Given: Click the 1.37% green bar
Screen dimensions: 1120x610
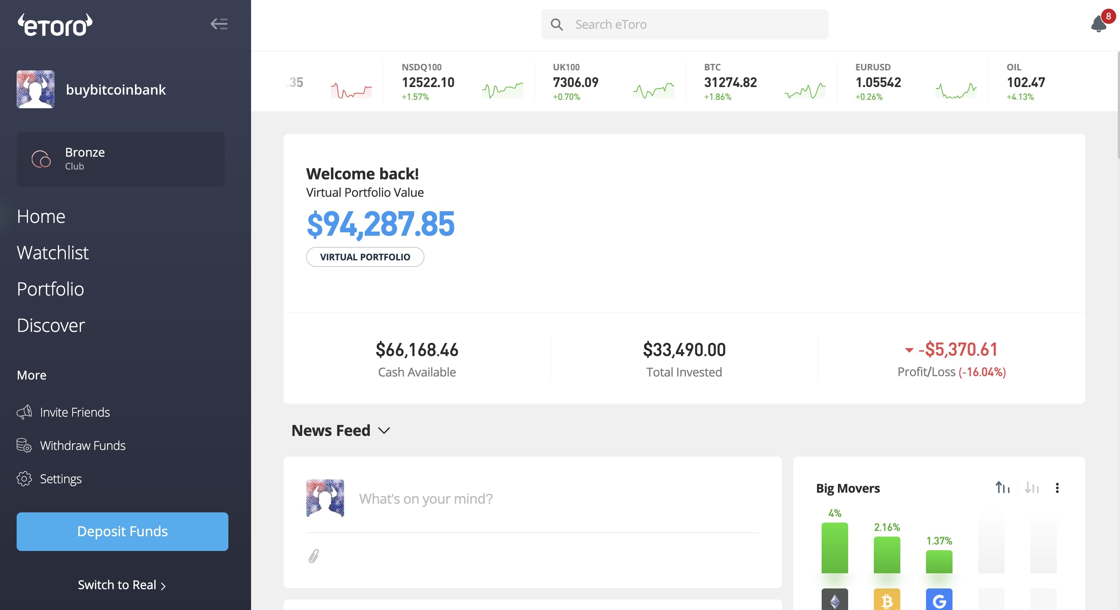Looking at the screenshot, I should tap(939, 561).
